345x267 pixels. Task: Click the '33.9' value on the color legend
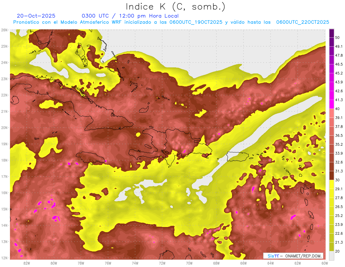pyautogui.click(x=339, y=153)
